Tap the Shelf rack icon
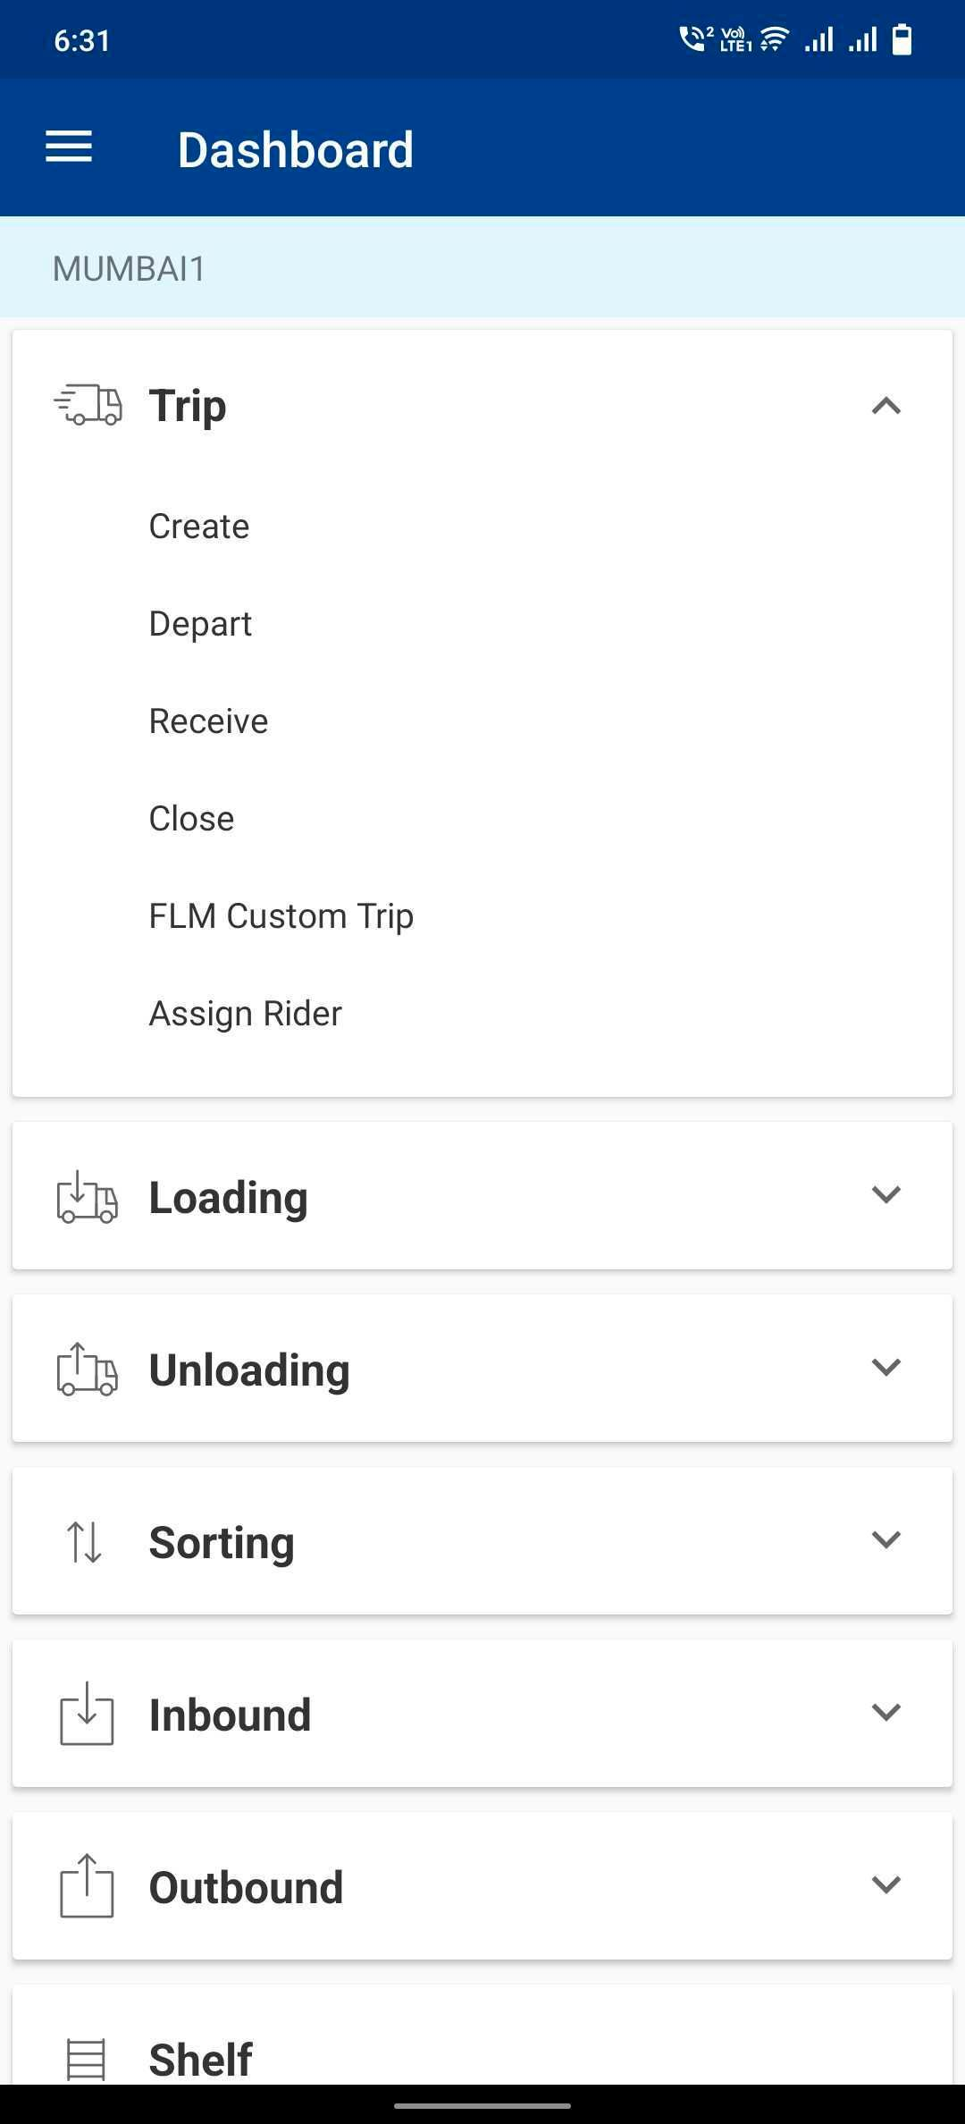 click(87, 2059)
